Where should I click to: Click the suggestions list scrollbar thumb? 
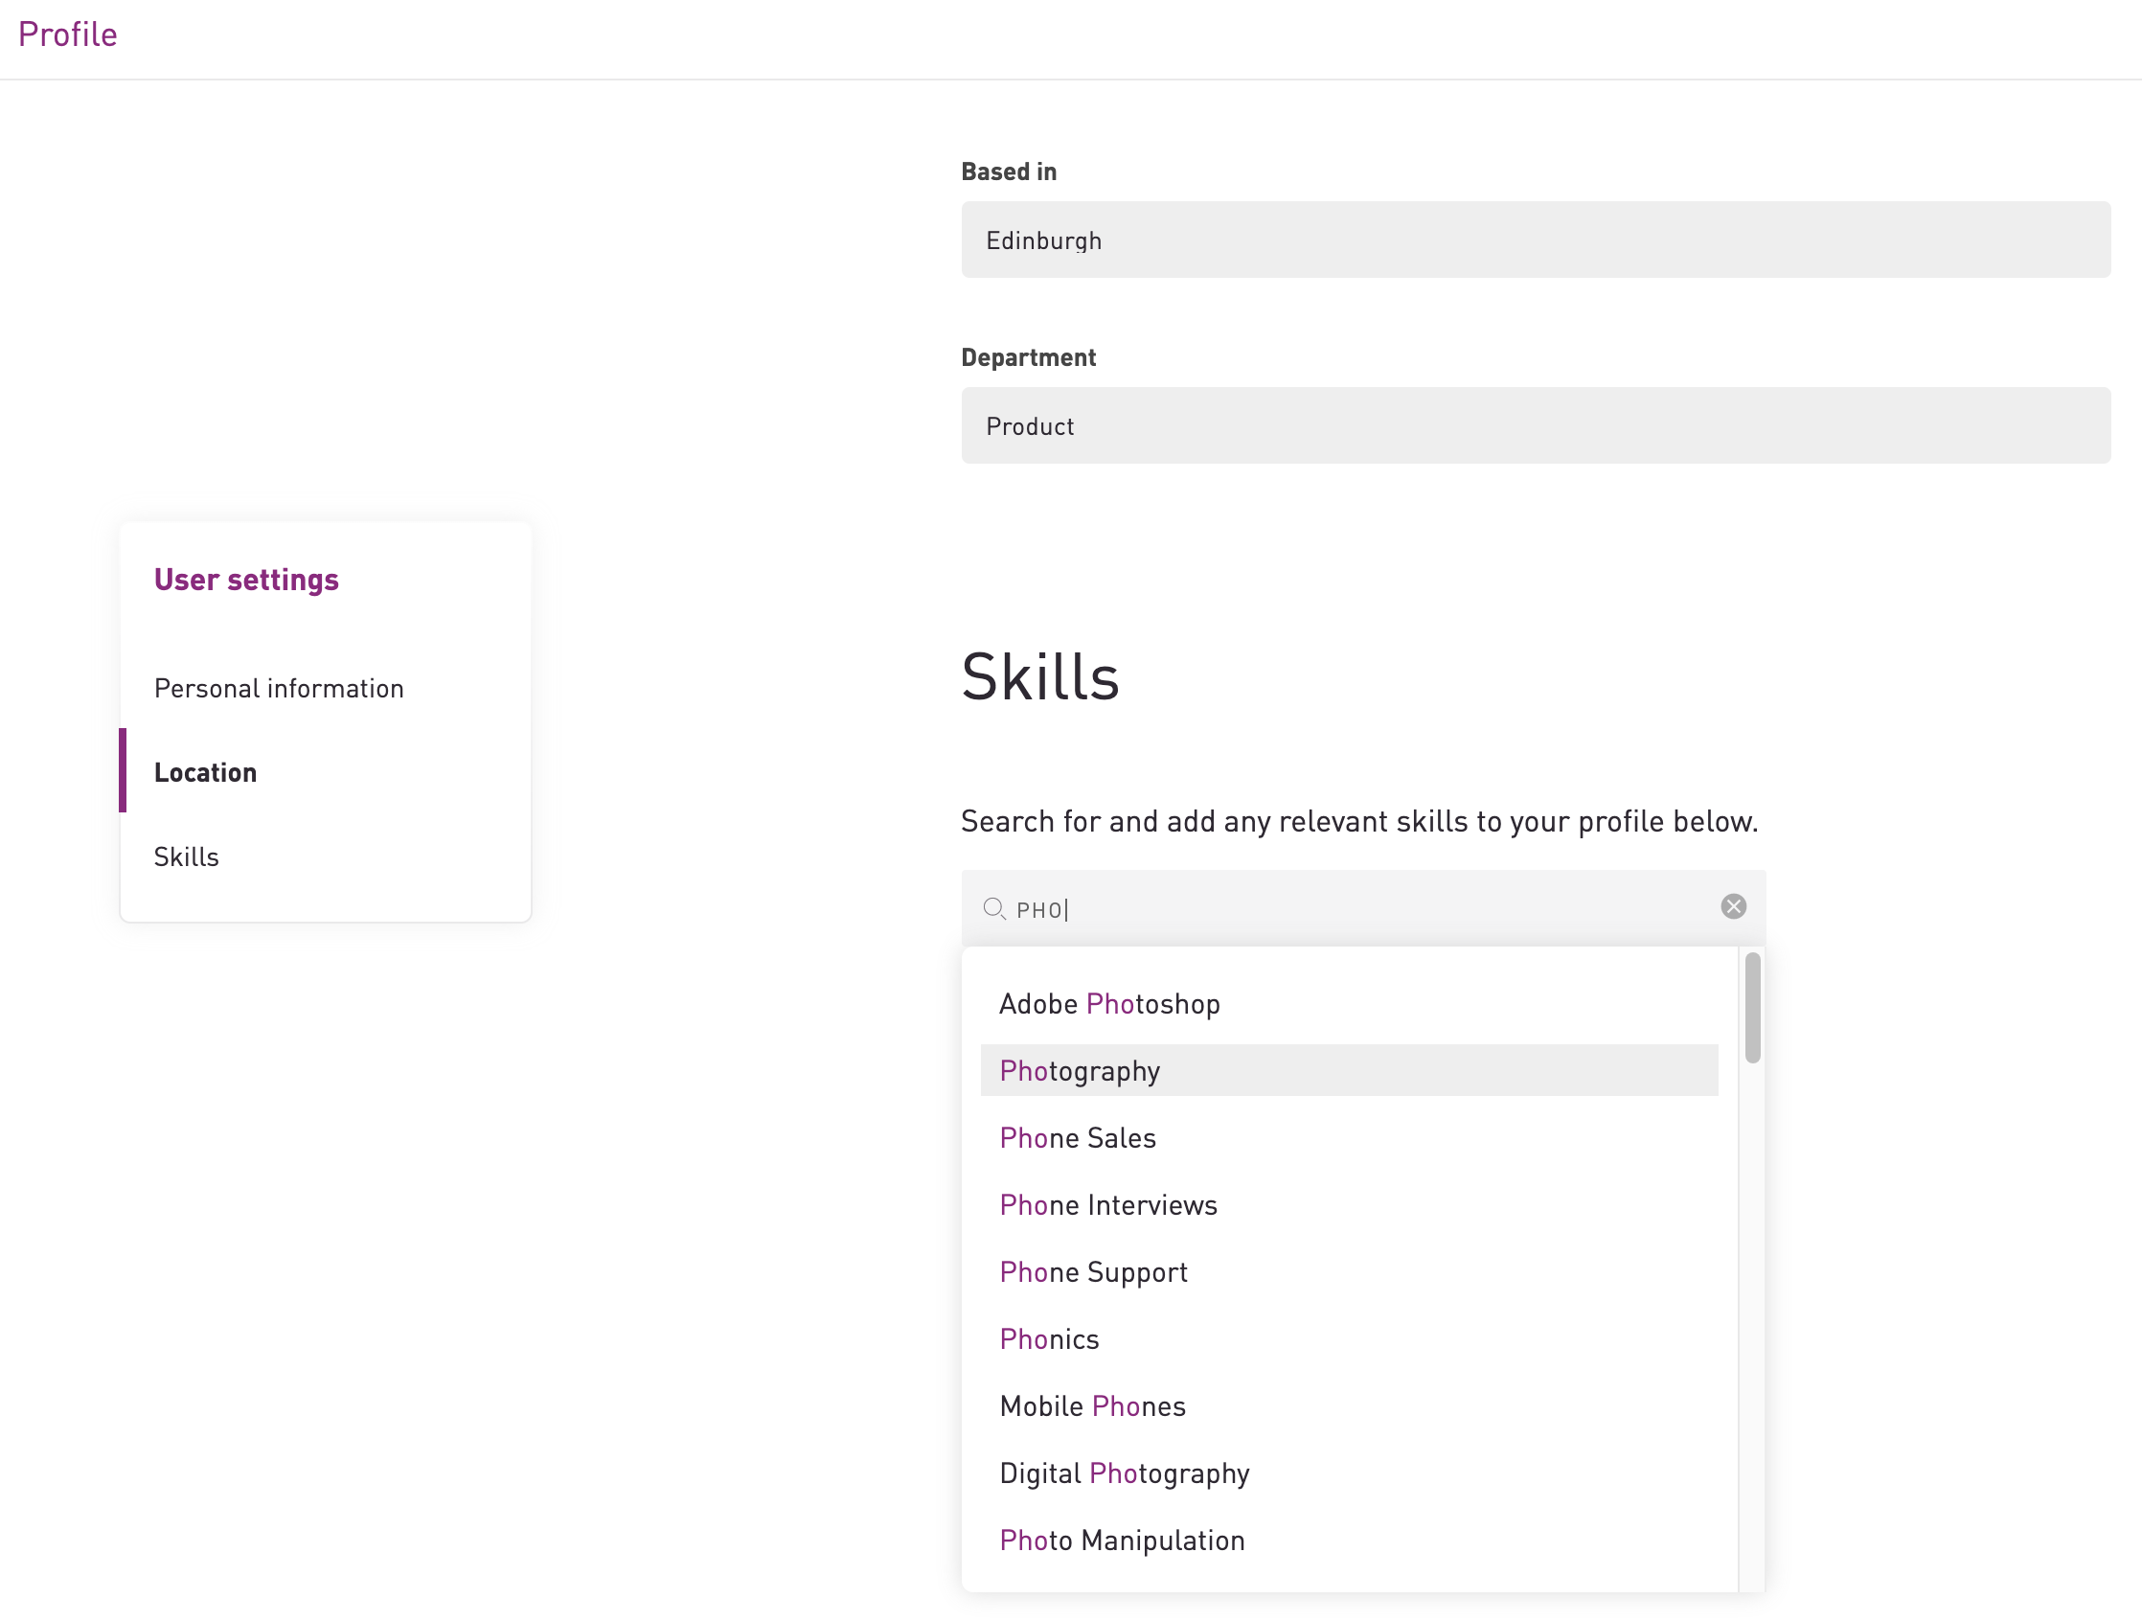pos(1752,1007)
